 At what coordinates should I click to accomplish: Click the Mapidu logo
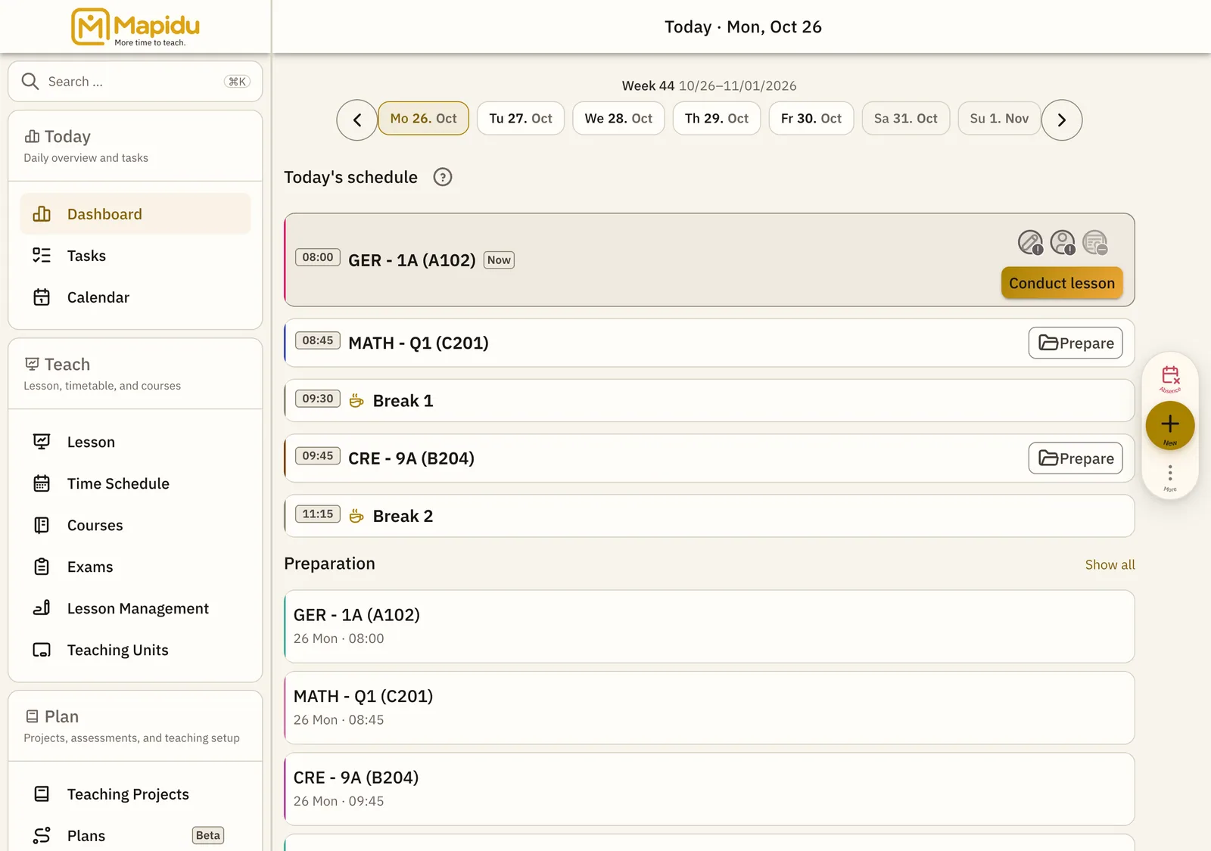pyautogui.click(x=135, y=27)
